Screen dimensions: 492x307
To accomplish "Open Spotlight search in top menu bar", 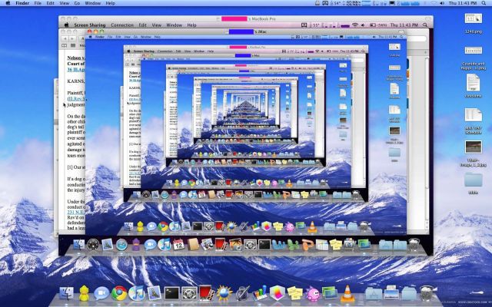I will 485,4.
